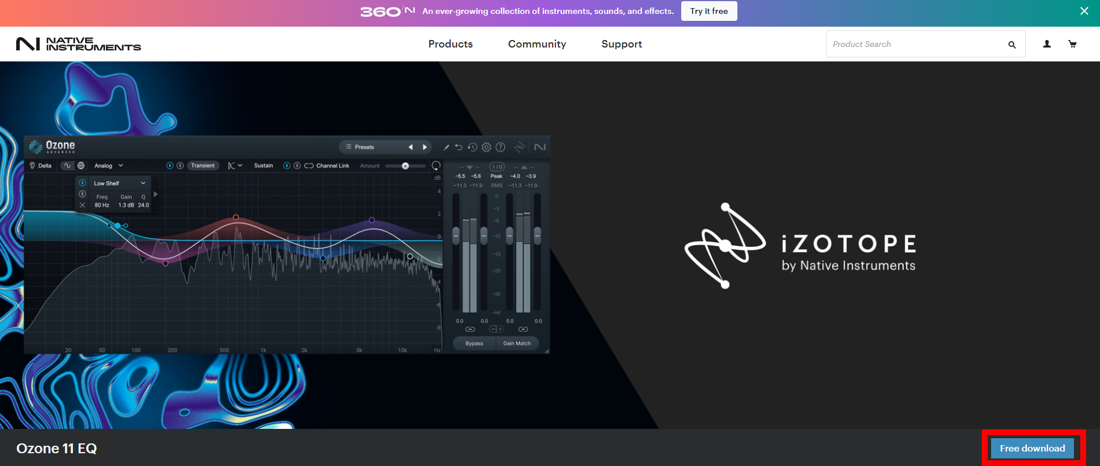Screen dimensions: 1100x466
Task: Select previous preset arrow
Action: coord(411,147)
